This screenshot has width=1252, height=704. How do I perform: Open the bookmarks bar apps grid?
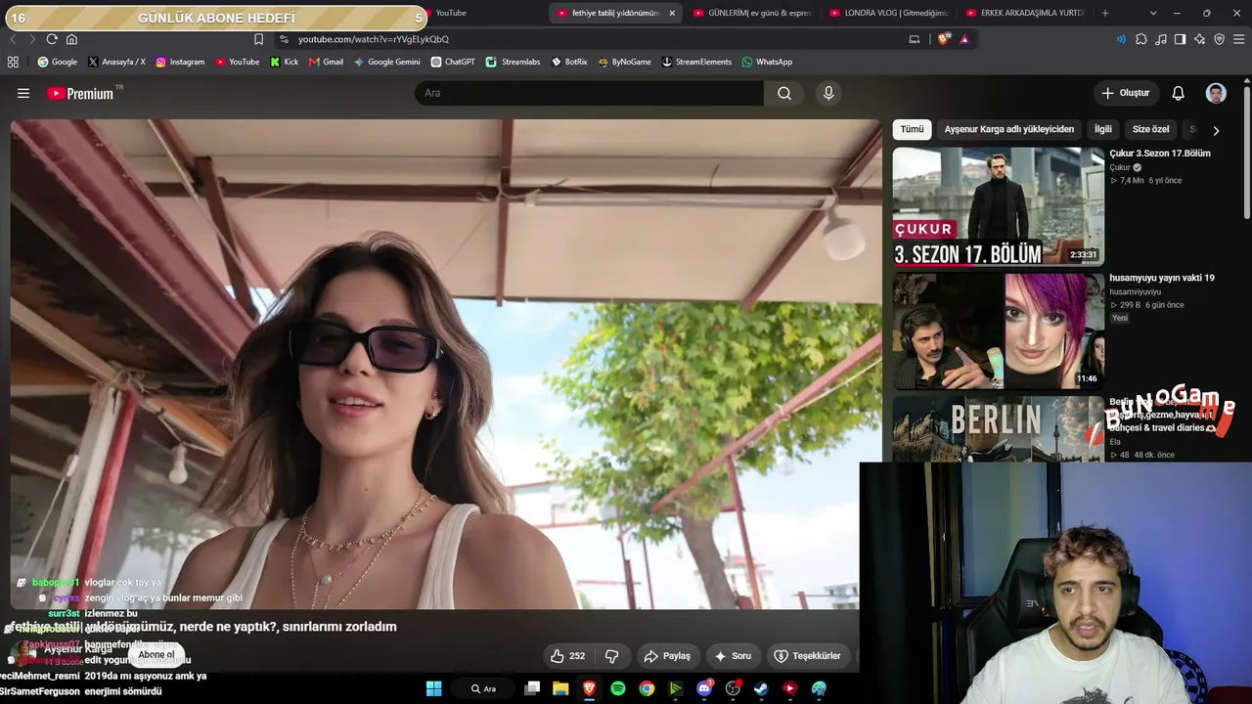pos(13,62)
